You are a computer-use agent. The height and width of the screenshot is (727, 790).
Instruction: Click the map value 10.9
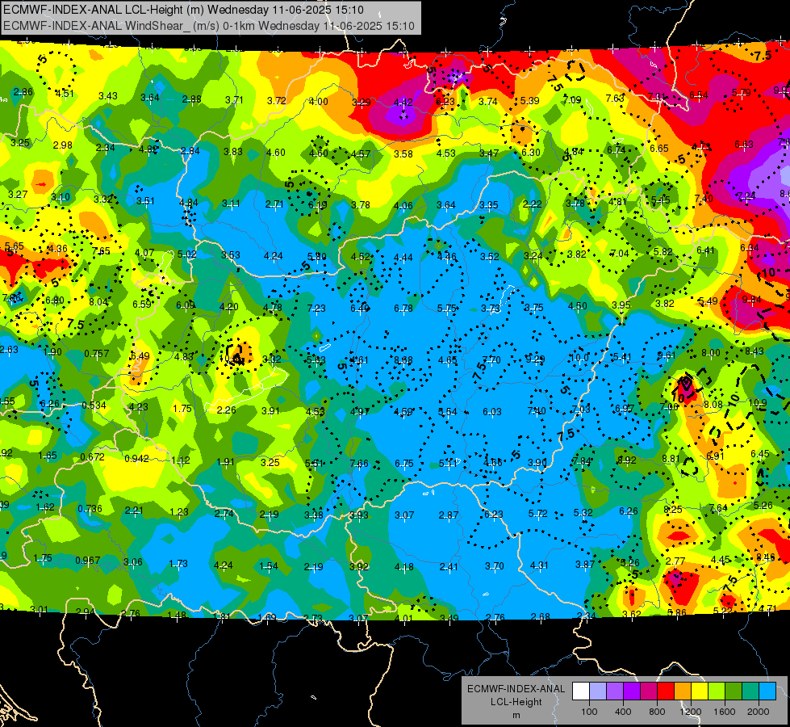[x=758, y=402]
